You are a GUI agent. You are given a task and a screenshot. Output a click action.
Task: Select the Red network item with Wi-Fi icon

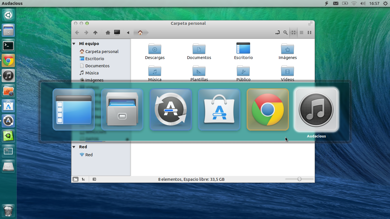click(86, 155)
